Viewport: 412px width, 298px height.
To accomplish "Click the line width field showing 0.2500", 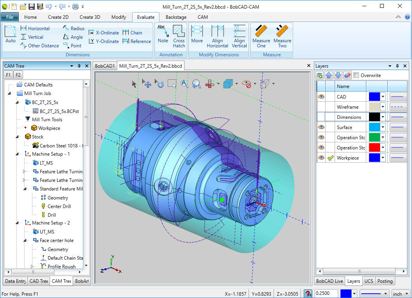I will click(326, 294).
